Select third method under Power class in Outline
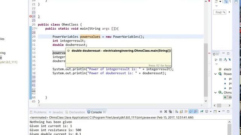The width and height of the screenshot is (241, 135). tap(228, 88)
